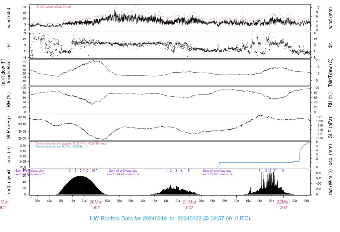This screenshot has width=340, height=232.
Task: Click the steep rise in the blue precipitation line
Action: pyautogui.click(x=299, y=155)
